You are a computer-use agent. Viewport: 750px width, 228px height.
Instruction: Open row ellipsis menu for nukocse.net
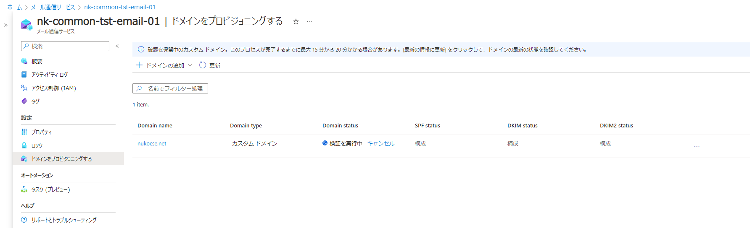click(697, 146)
